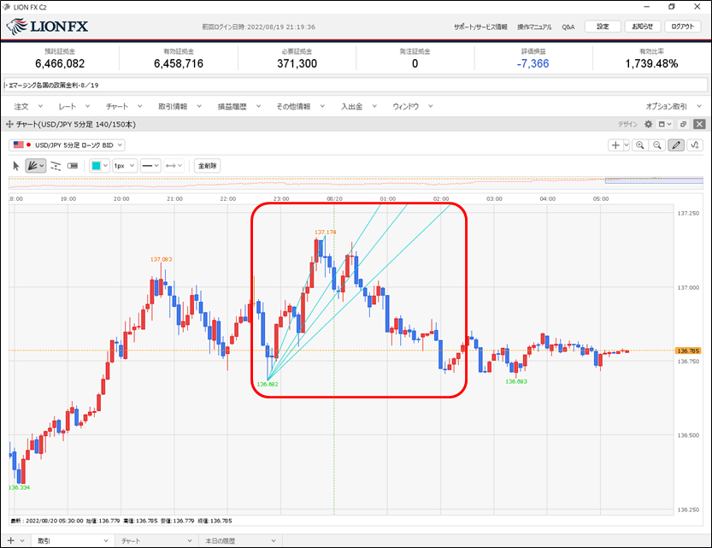Expand the plus button dropdown arrow

pos(627,145)
